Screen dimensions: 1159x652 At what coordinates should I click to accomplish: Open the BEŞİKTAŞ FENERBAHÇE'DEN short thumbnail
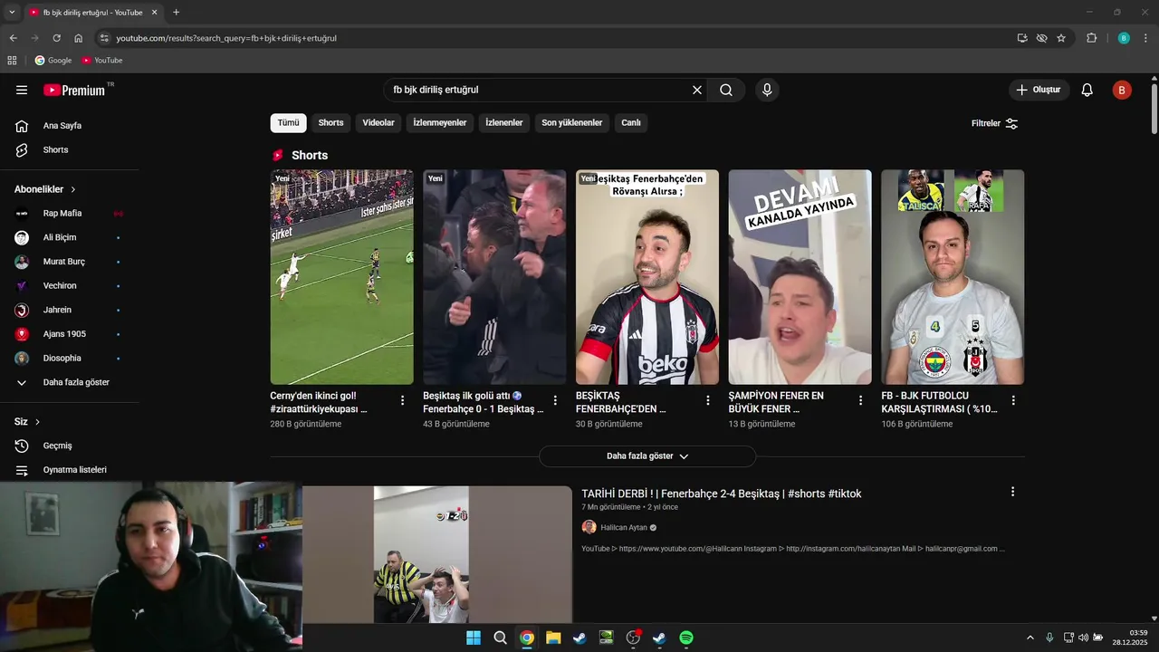647,277
